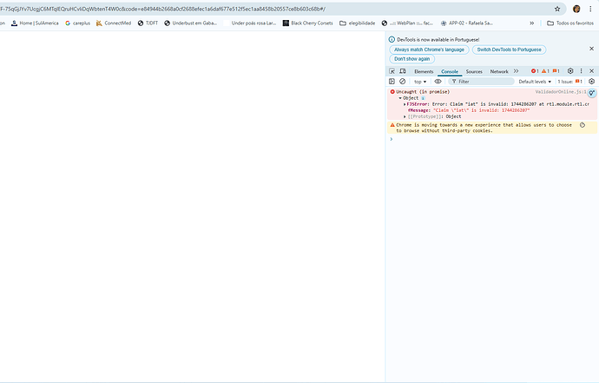Click Don't show again
The height and width of the screenshot is (383, 599).
coord(411,59)
